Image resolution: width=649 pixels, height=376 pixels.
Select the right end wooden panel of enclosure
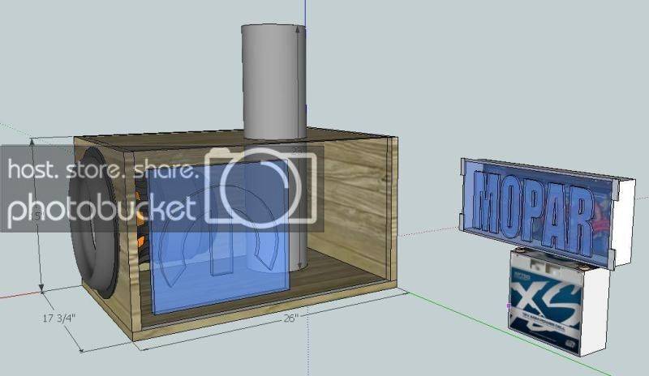pyautogui.click(x=393, y=212)
